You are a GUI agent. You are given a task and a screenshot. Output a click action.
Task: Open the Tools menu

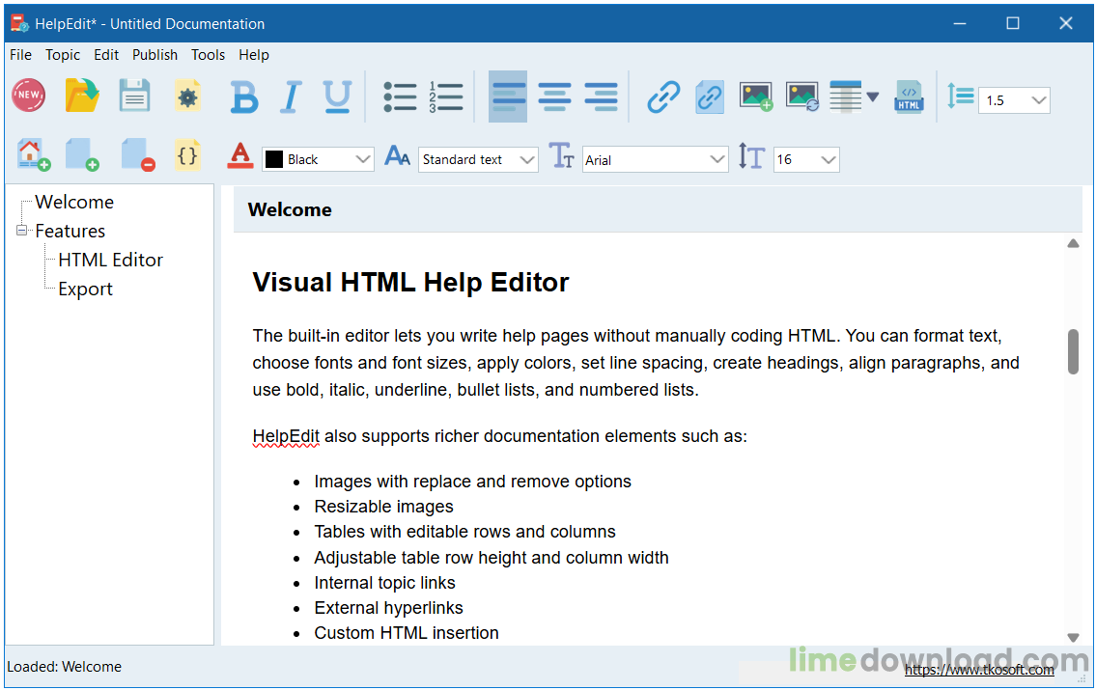pyautogui.click(x=209, y=54)
